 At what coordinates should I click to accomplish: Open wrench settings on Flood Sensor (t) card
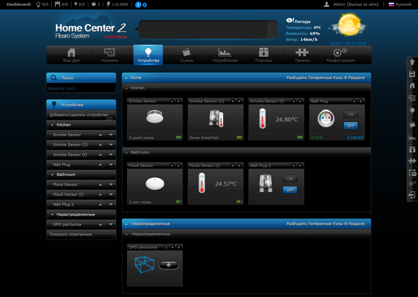click(x=233, y=166)
